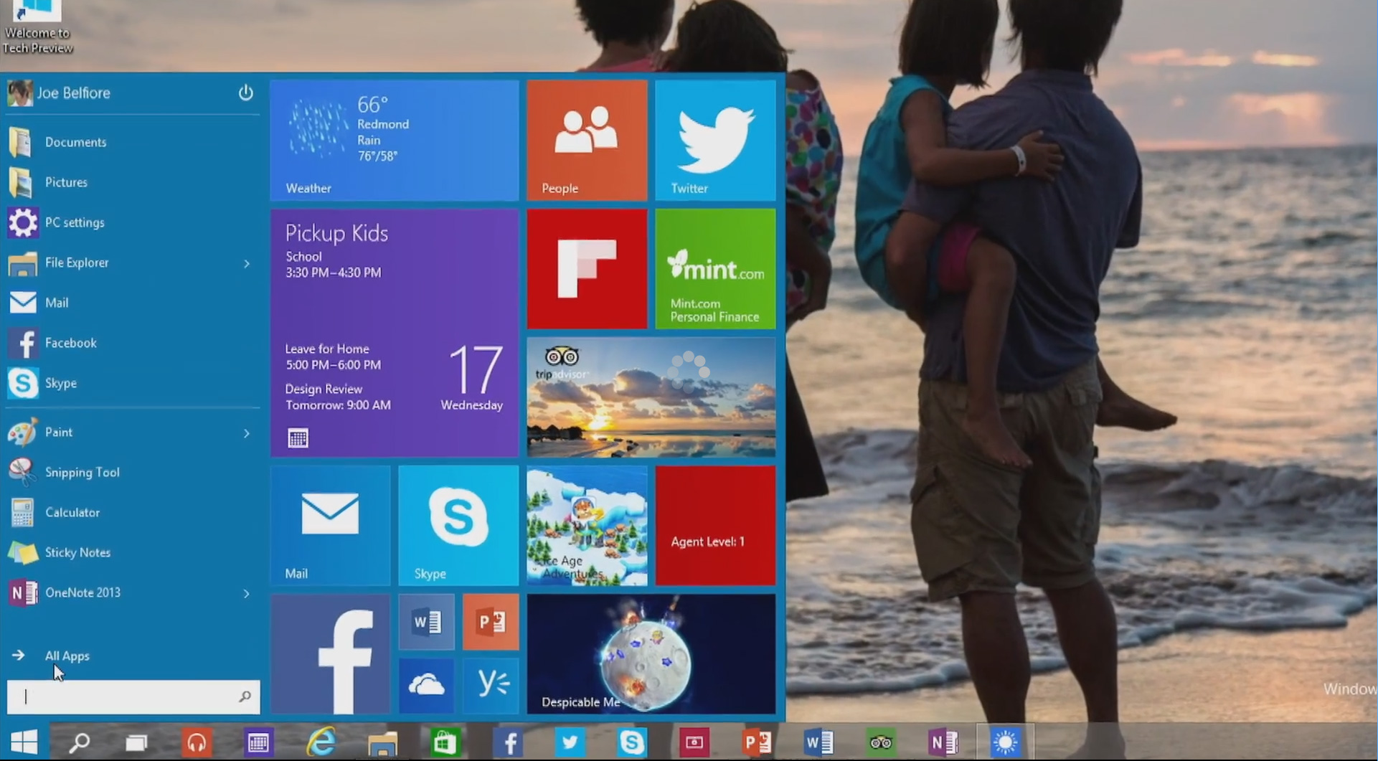Expand the File Explorer jump list arrow

pyautogui.click(x=246, y=263)
